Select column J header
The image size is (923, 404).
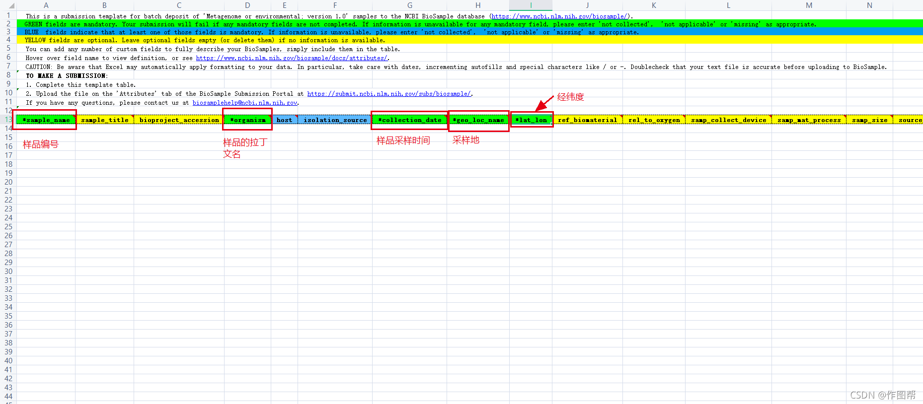click(x=587, y=5)
